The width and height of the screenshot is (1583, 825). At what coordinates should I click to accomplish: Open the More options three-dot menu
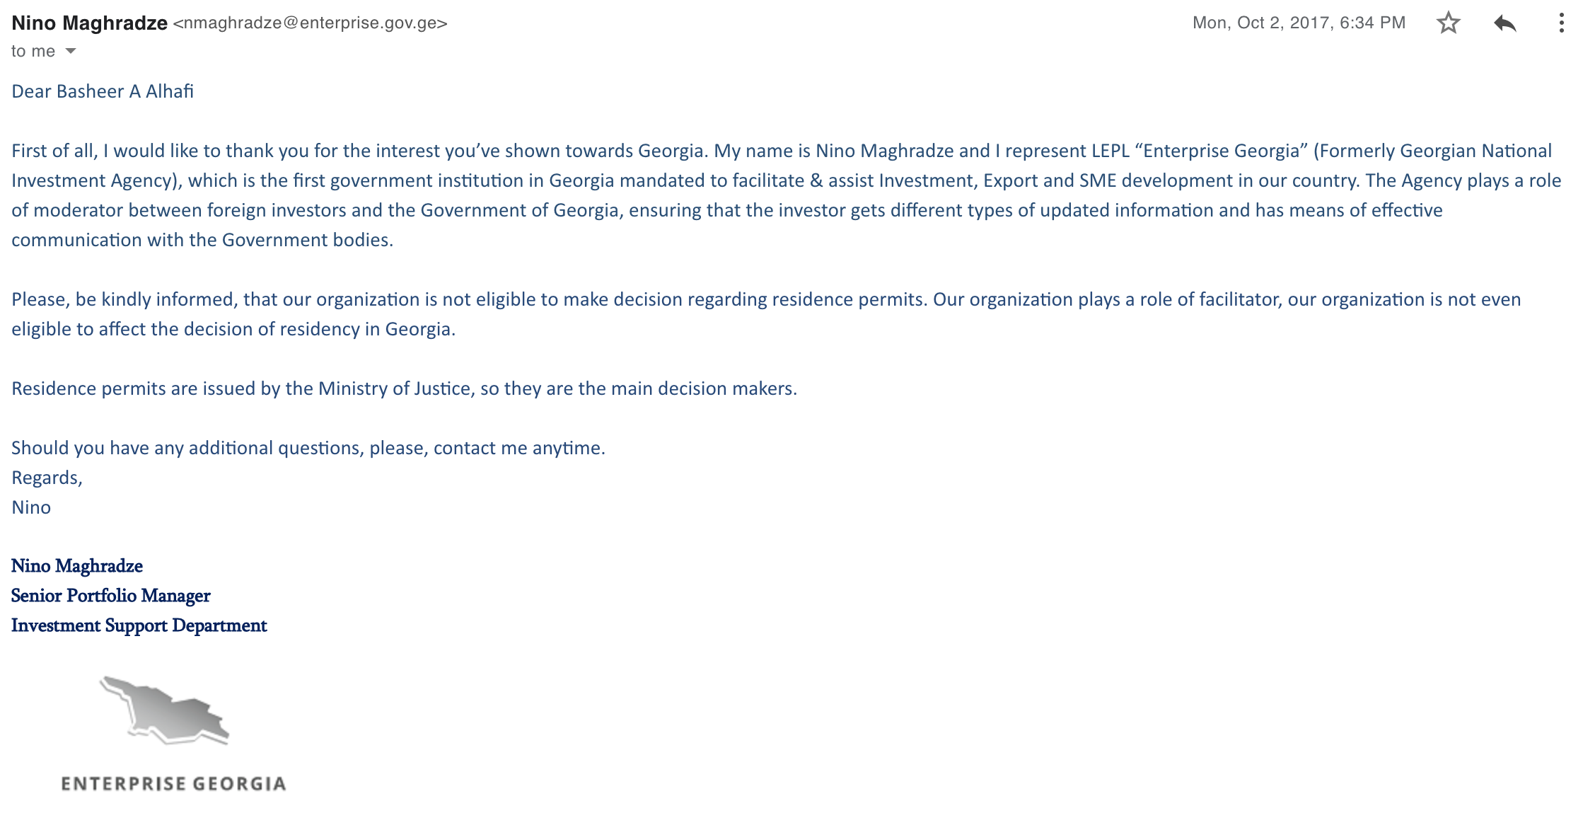[x=1560, y=23]
